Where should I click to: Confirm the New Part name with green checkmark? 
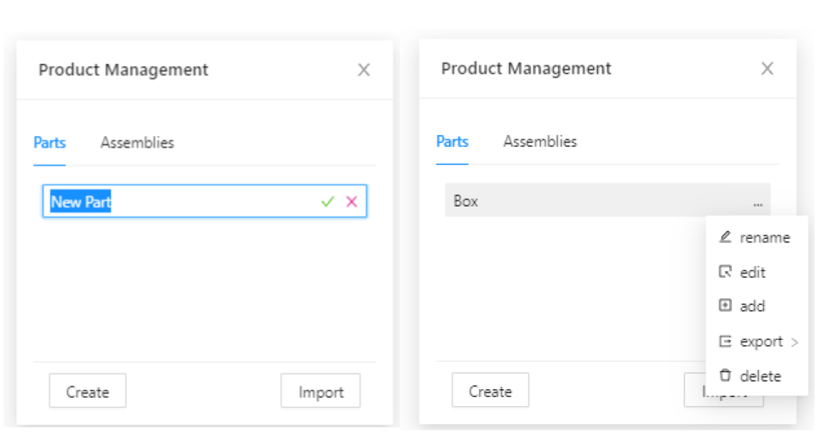(x=328, y=201)
